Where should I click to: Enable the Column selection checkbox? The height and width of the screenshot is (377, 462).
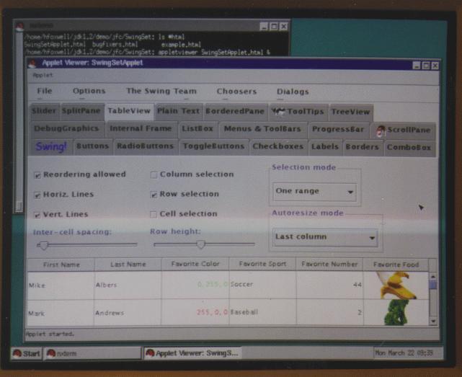coord(154,175)
